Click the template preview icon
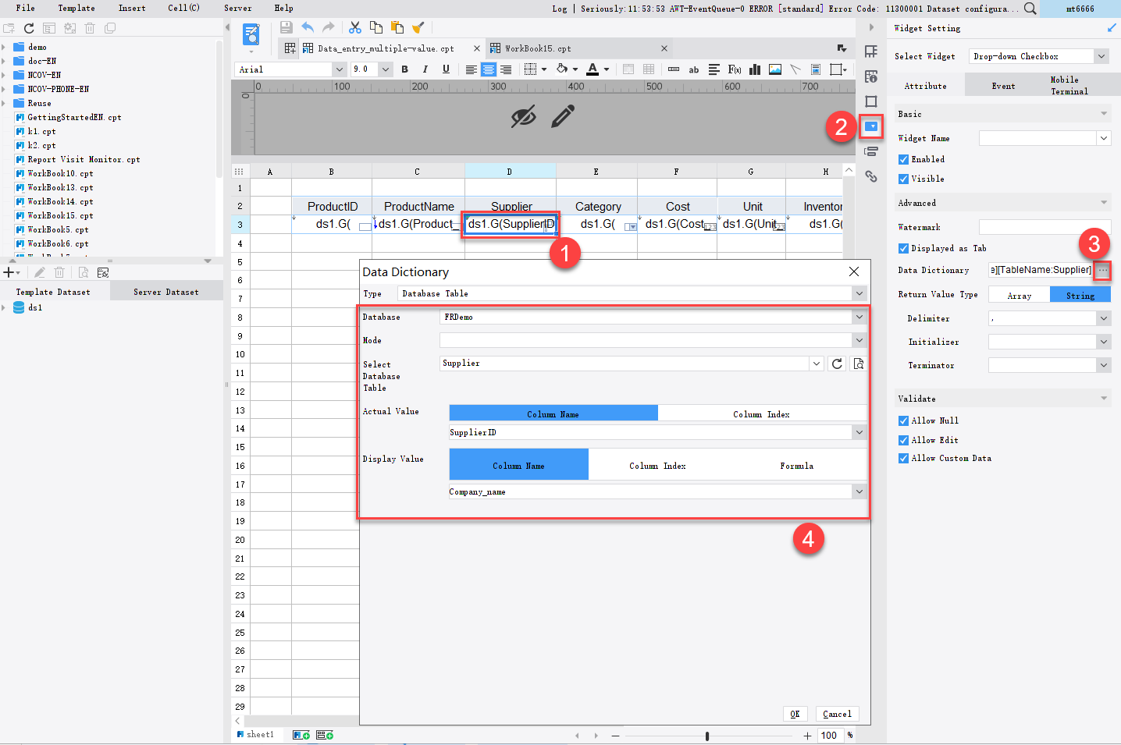The height and width of the screenshot is (745, 1121). coord(251,34)
